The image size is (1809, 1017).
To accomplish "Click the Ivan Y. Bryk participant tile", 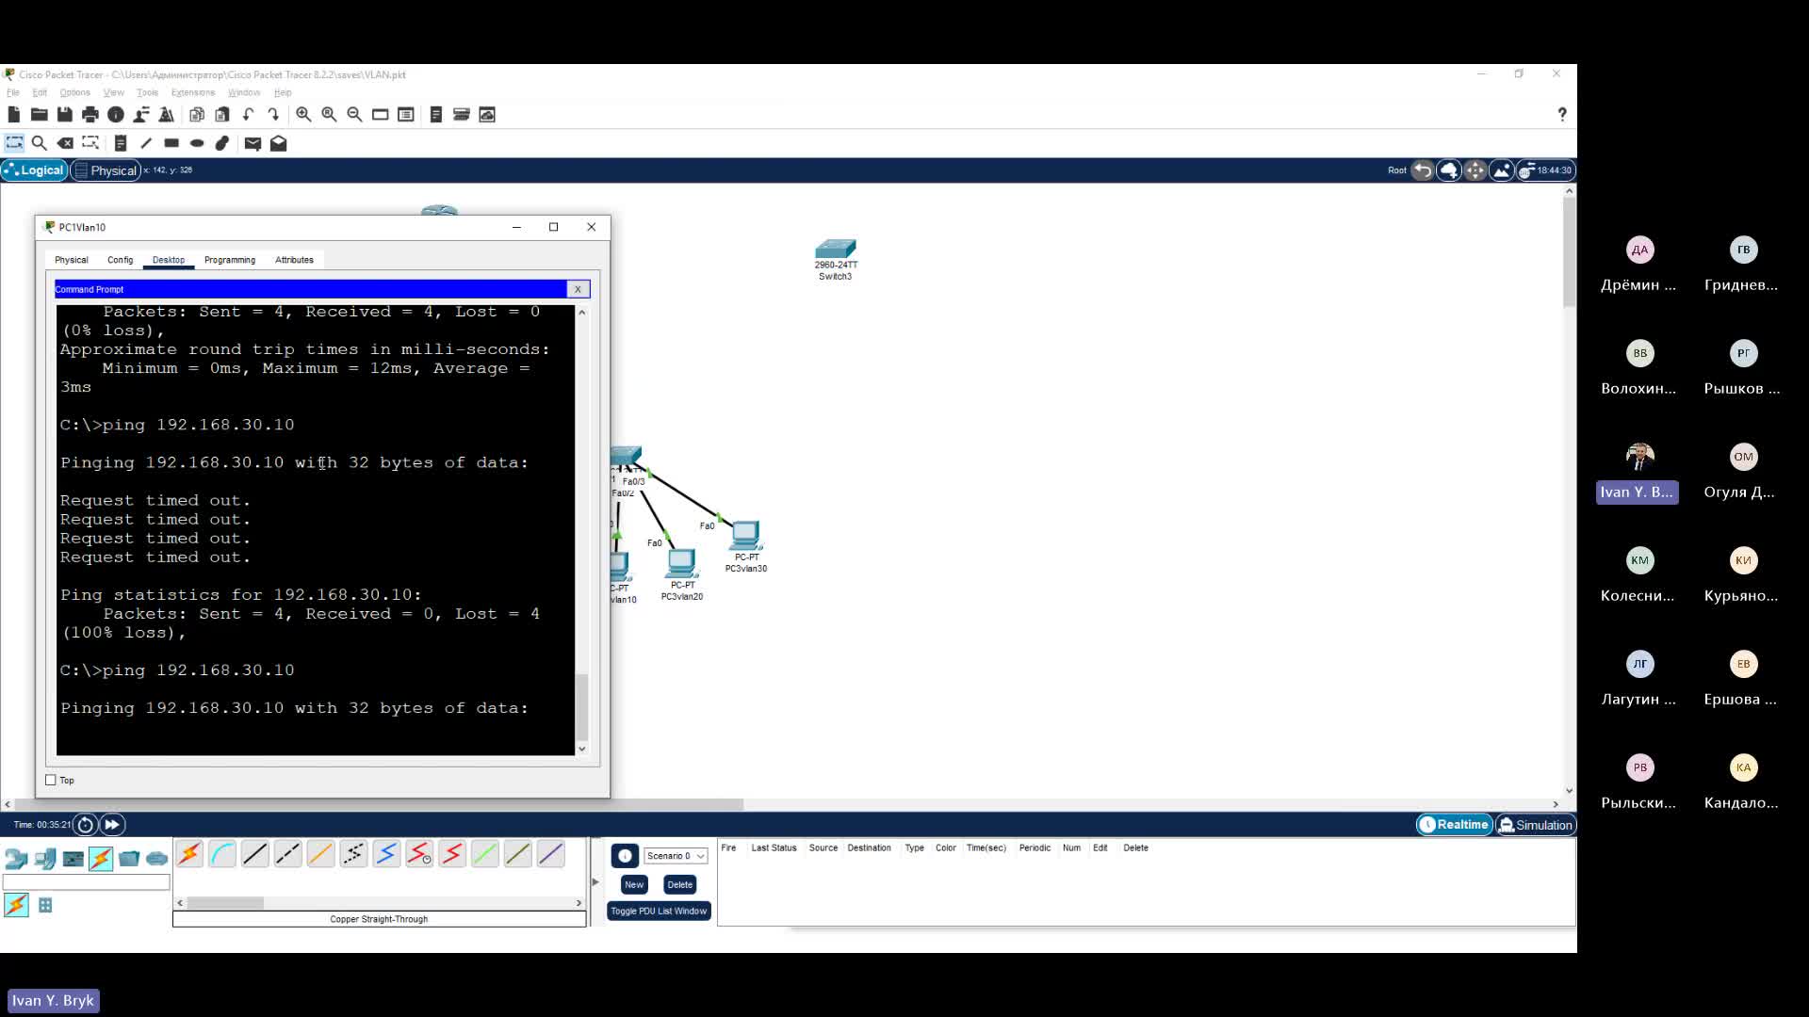I will (1638, 474).
